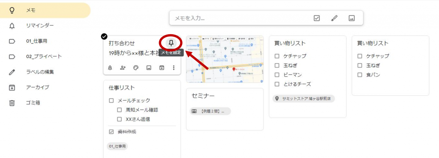Open the Google Maps image note
The width and height of the screenshot is (439, 158).
coord(225,59)
